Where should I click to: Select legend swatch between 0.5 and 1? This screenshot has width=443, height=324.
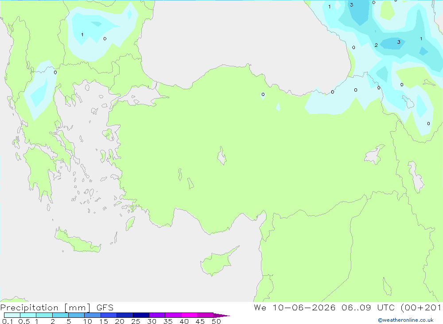click(x=28, y=315)
